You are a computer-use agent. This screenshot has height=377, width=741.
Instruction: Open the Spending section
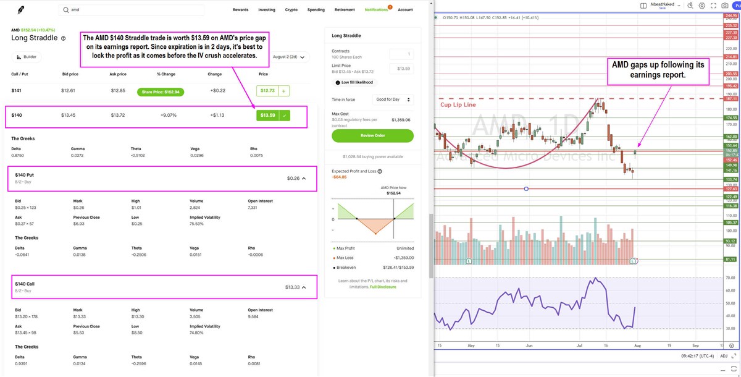pyautogui.click(x=316, y=10)
